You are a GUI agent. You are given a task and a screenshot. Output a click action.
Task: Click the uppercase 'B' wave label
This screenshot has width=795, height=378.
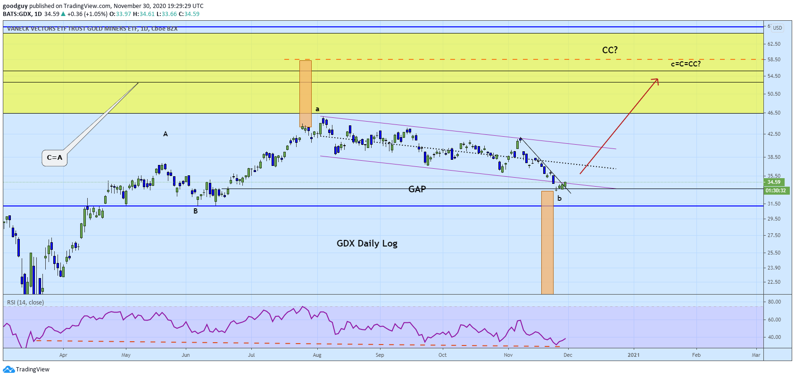tap(196, 211)
